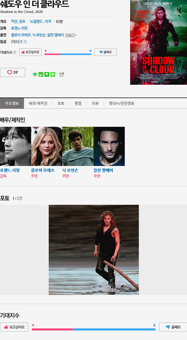
Task: Switch to the 배우/제작진 tab
Action: (x=38, y=103)
